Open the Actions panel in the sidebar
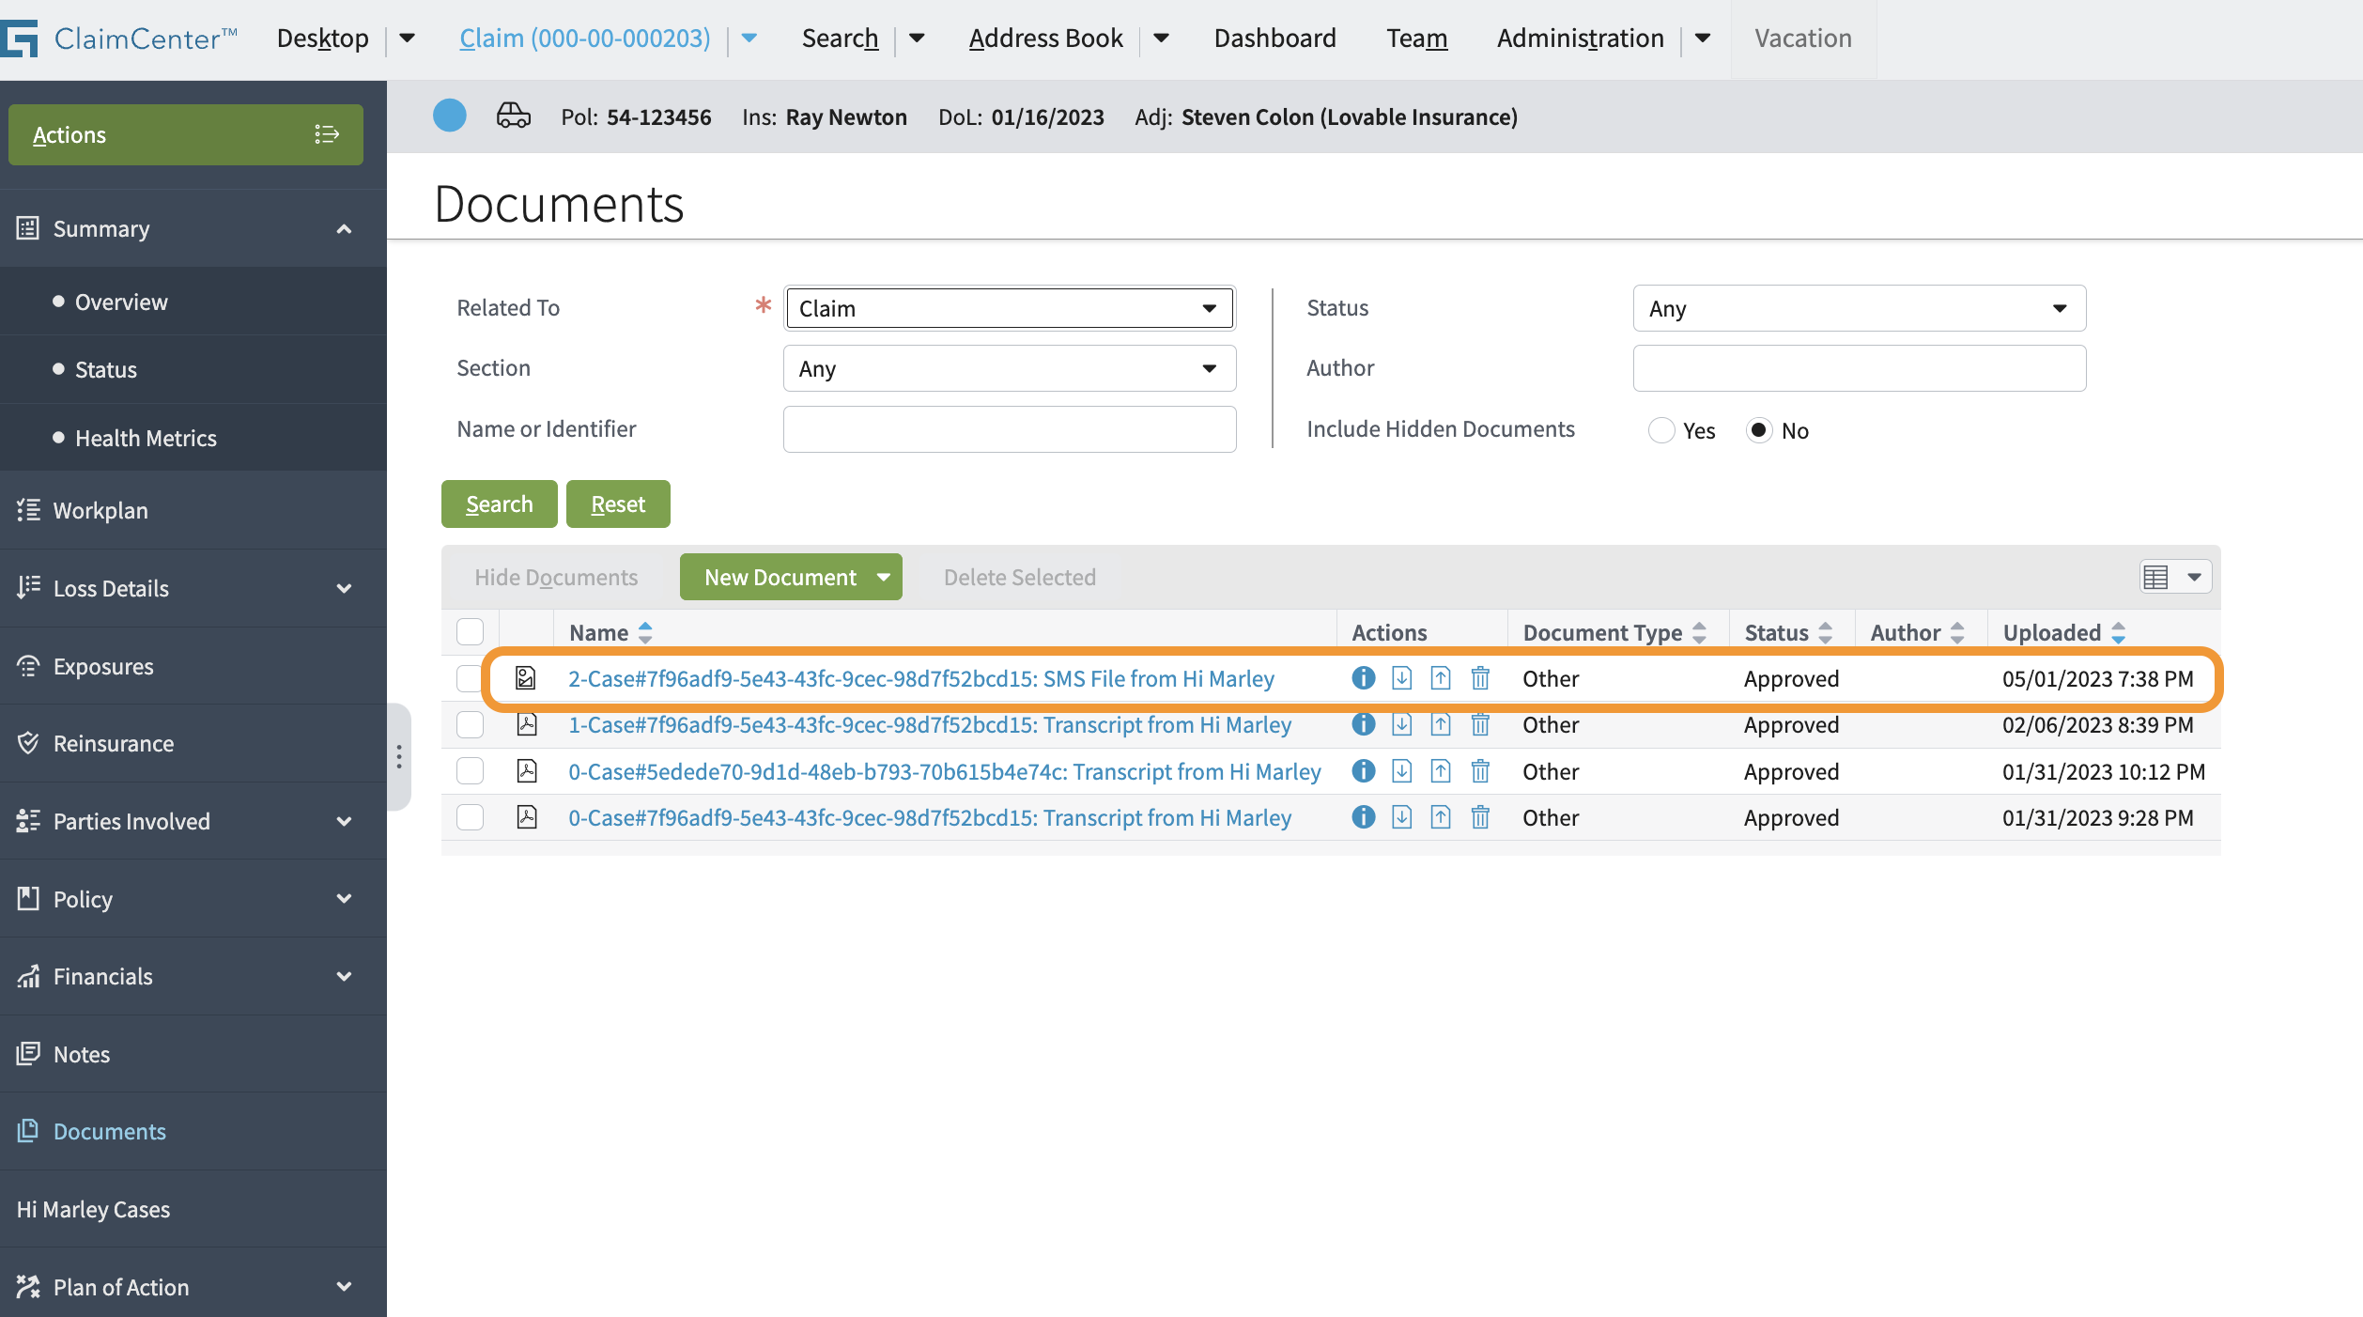This screenshot has height=1317, width=2363. pos(185,134)
